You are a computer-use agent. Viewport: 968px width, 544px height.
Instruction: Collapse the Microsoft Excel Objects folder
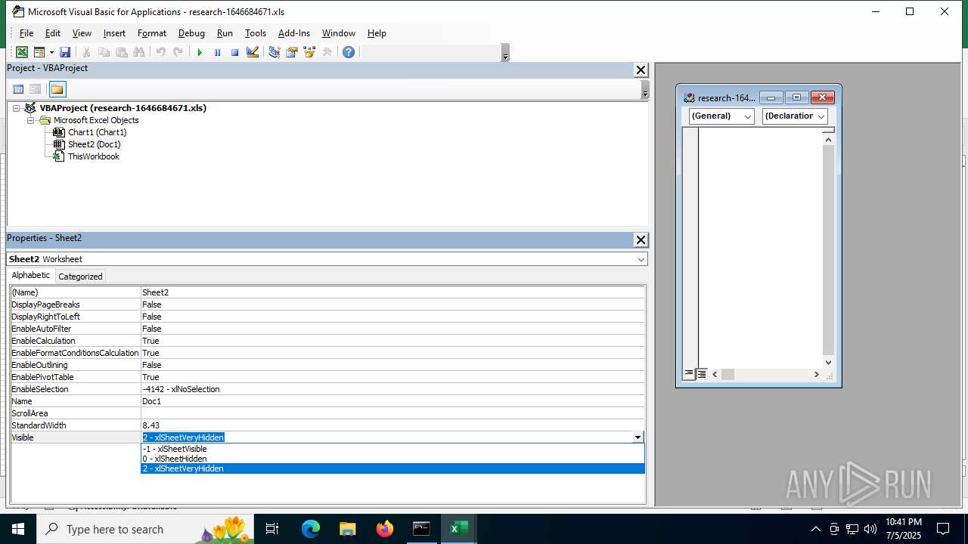(x=31, y=120)
